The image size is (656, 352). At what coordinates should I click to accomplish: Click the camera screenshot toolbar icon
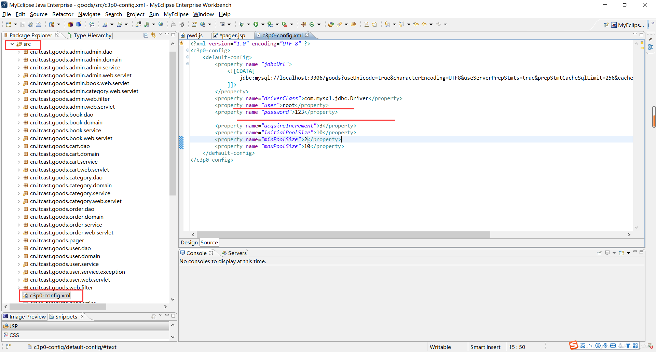(222, 24)
